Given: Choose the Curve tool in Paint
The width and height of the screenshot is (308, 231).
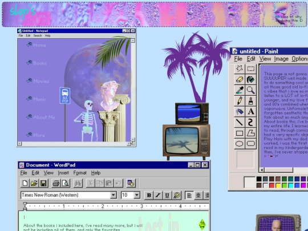Looking at the screenshot, I should click(250, 122).
